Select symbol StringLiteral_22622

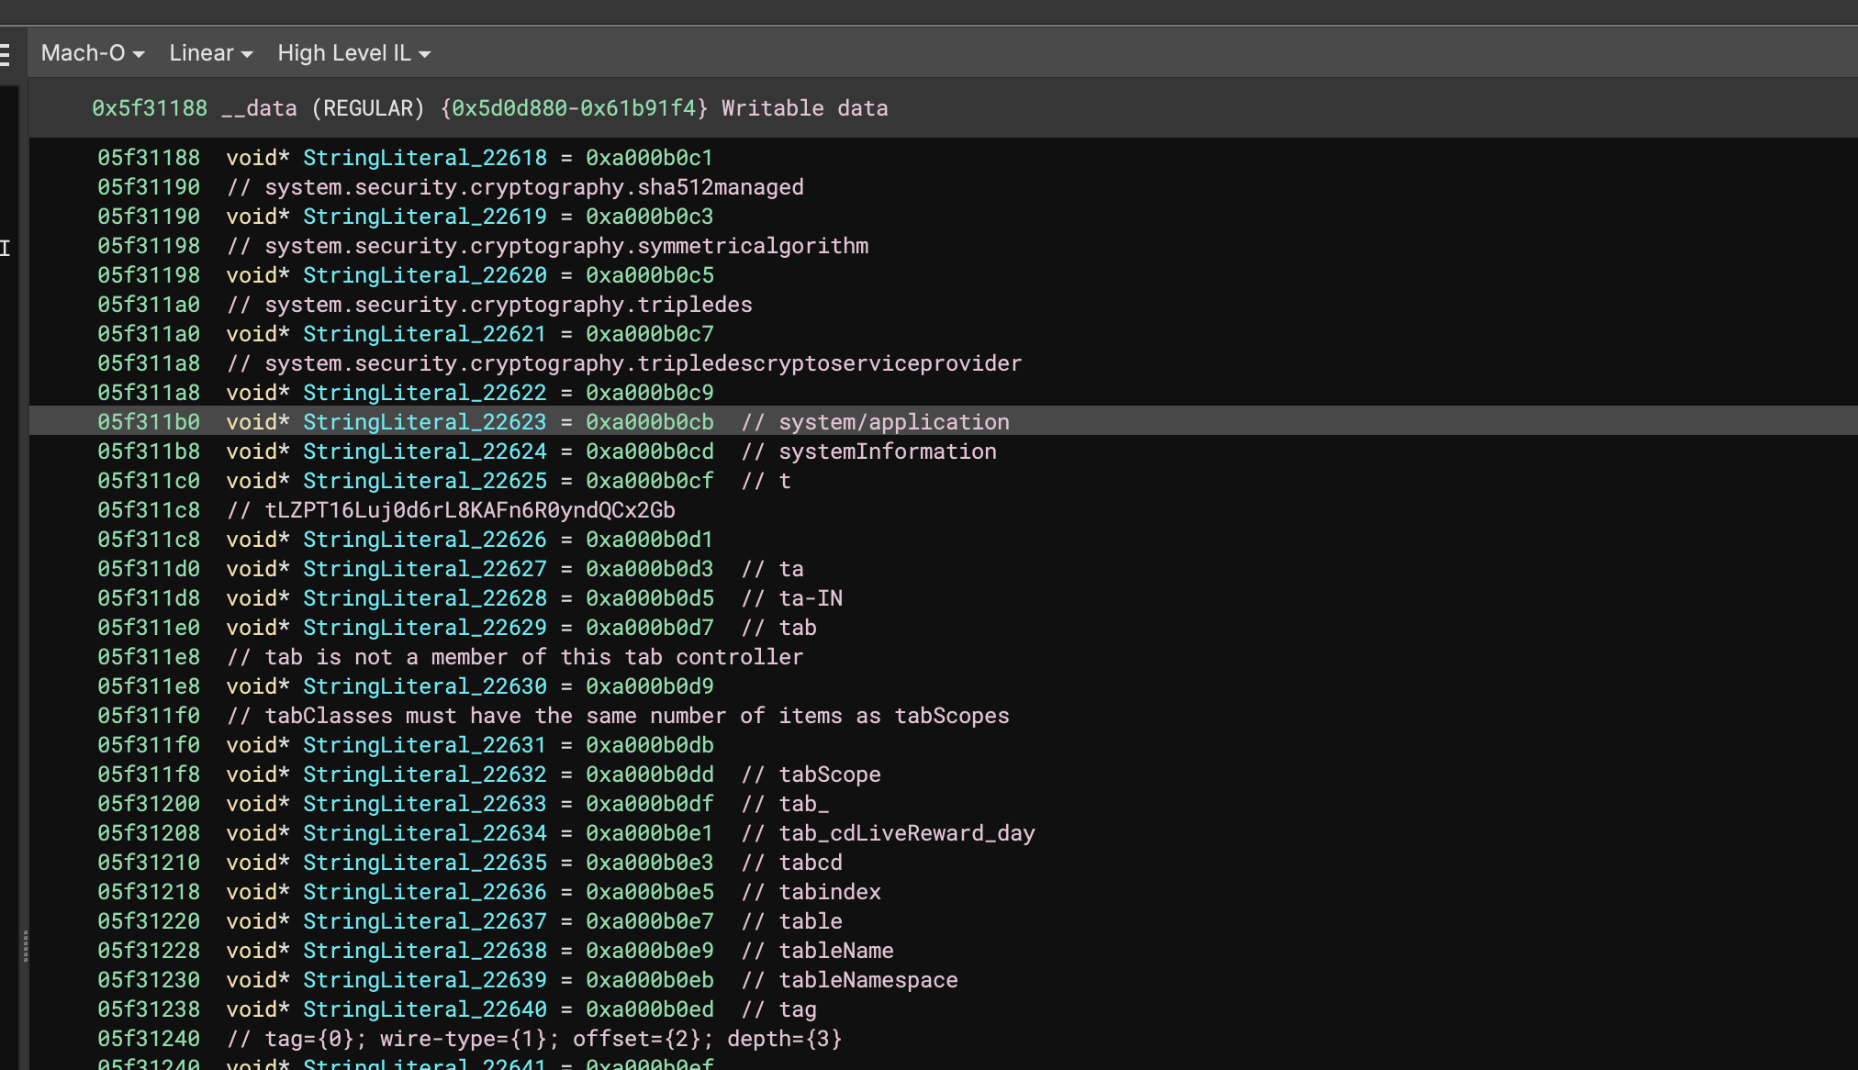(x=425, y=393)
